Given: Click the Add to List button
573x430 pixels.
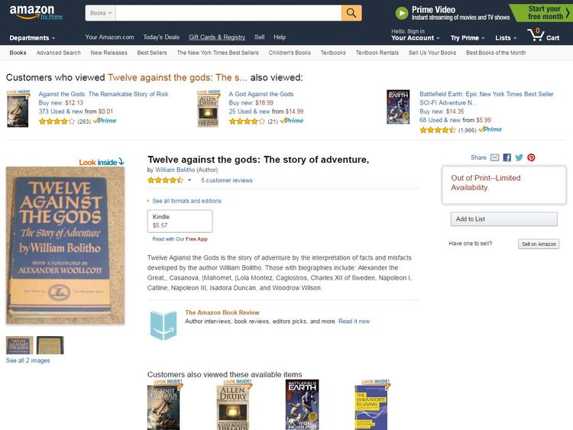Looking at the screenshot, I should [504, 219].
